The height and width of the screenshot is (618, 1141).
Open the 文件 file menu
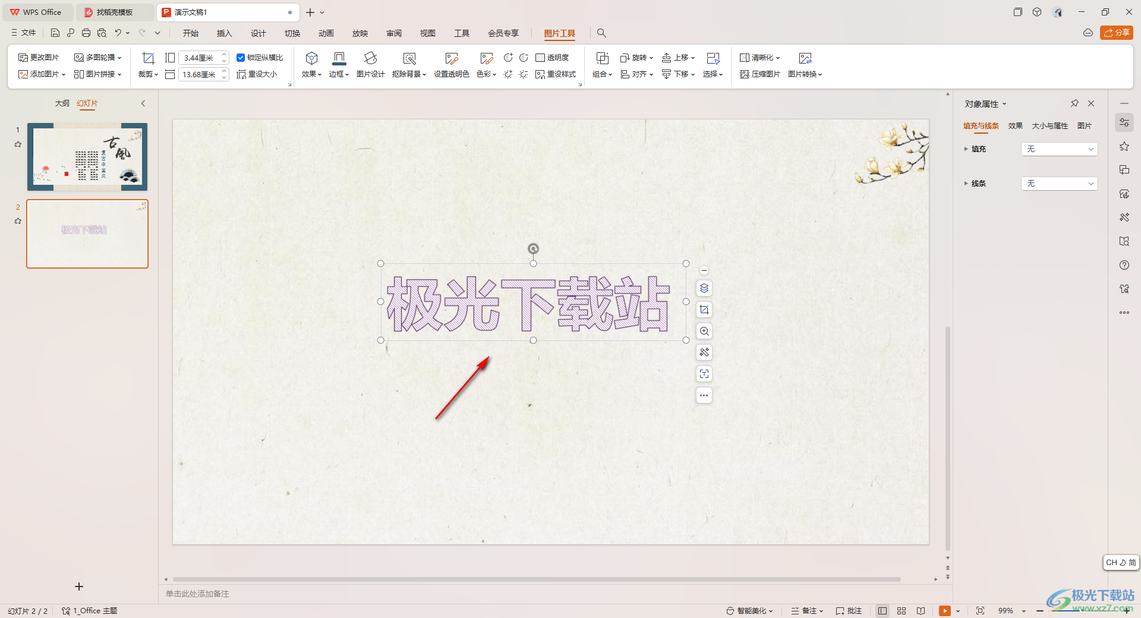point(24,33)
